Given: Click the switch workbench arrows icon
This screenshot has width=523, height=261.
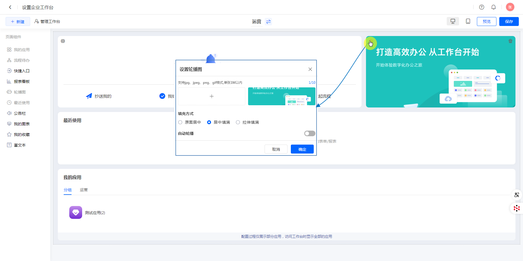Looking at the screenshot, I should [x=268, y=22].
